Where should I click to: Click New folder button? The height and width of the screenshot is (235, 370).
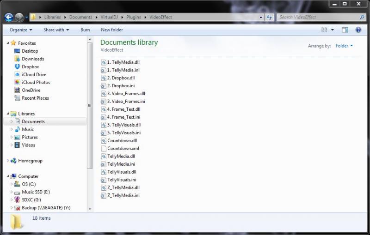112,30
